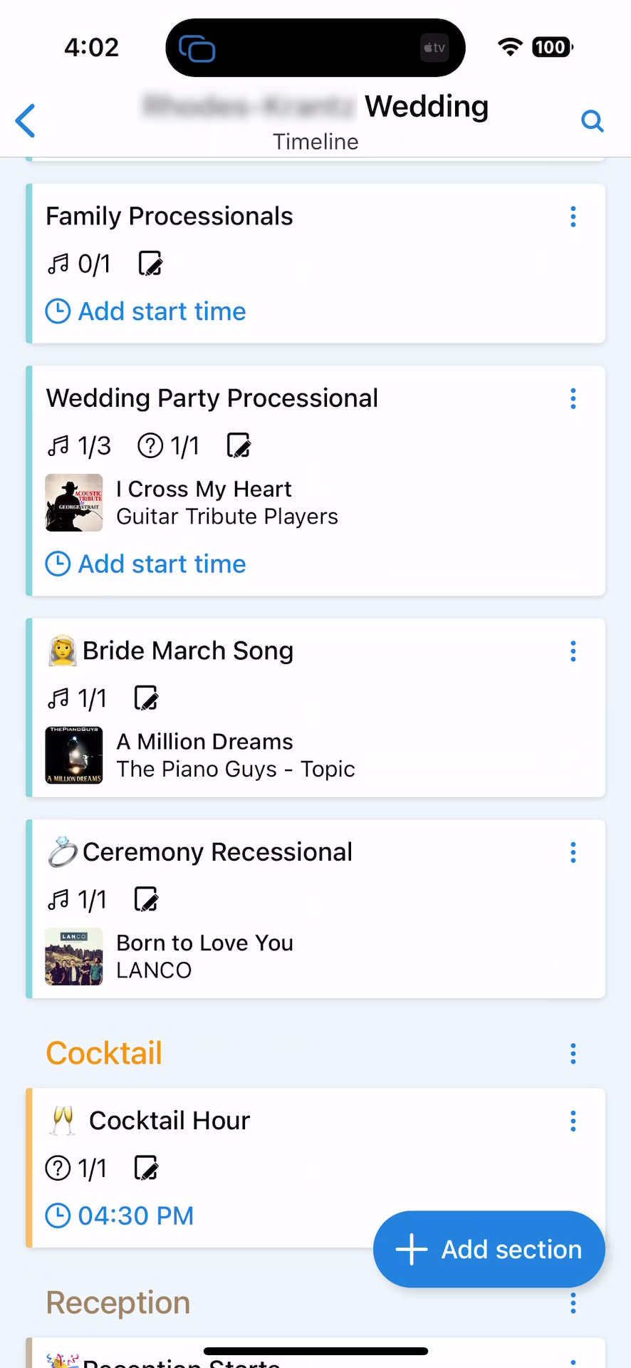Open search with the magnifier icon

592,120
